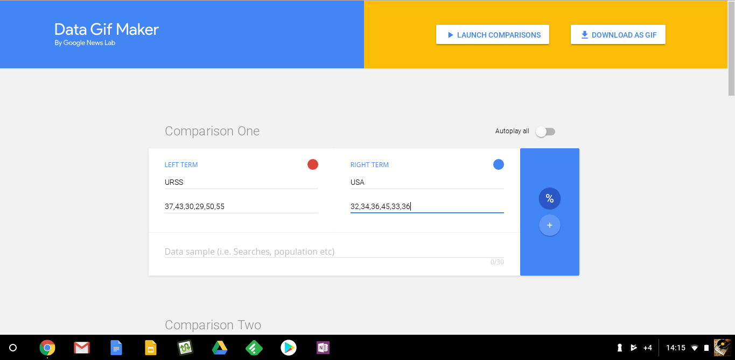The height and width of the screenshot is (360, 735).
Task: Click the right term name field USA
Action: (x=427, y=182)
